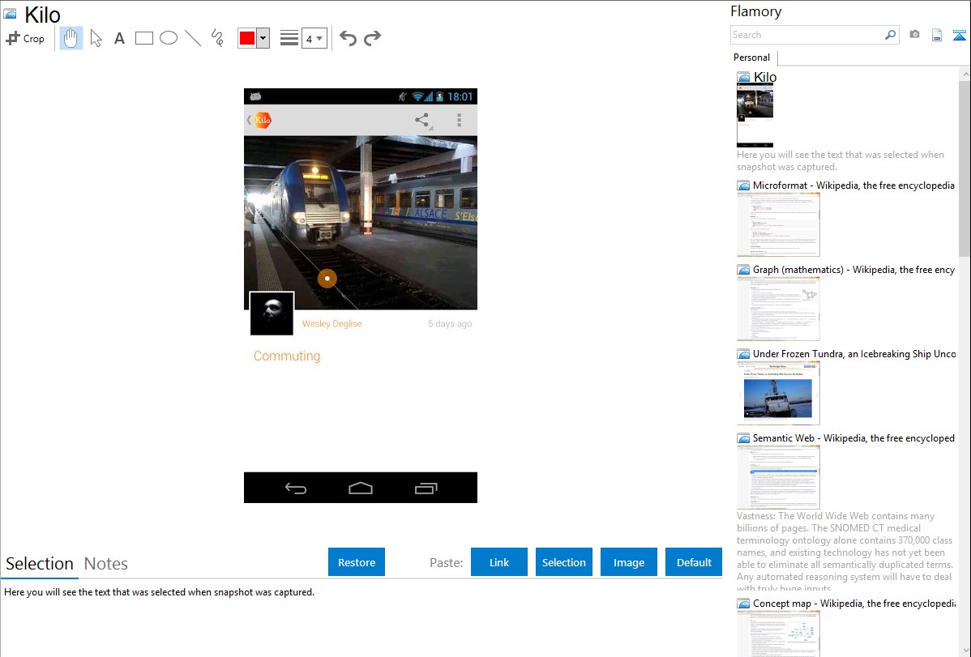971x657 pixels.
Task: Click the camera capture snapshot icon
Action: coord(914,35)
